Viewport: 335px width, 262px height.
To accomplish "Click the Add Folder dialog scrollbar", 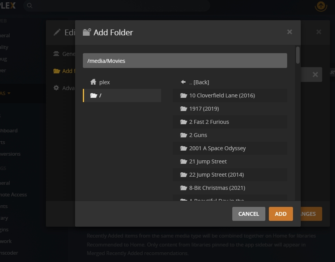I will [298, 55].
